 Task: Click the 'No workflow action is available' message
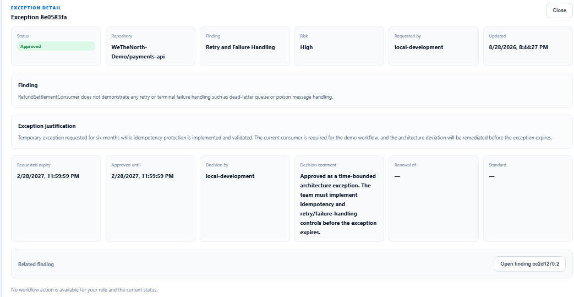pyautogui.click(x=84, y=290)
